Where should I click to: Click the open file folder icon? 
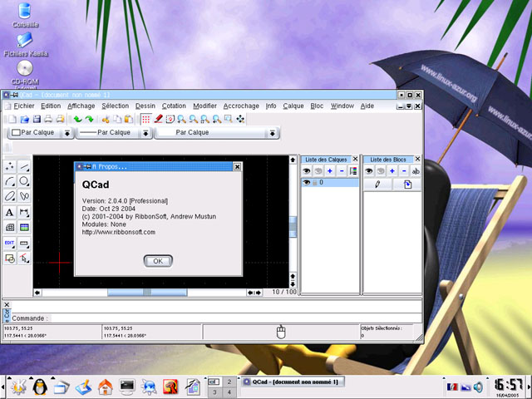24,119
